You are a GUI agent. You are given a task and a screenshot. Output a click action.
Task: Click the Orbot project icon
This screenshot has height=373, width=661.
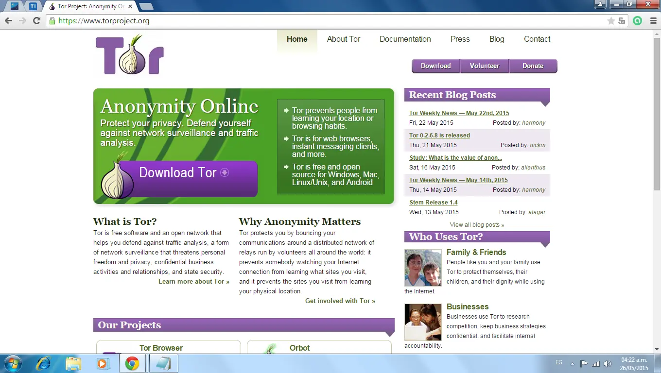(x=270, y=348)
